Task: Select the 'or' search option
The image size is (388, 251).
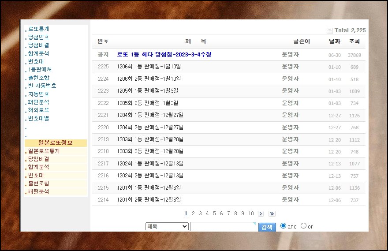Action: point(303,226)
